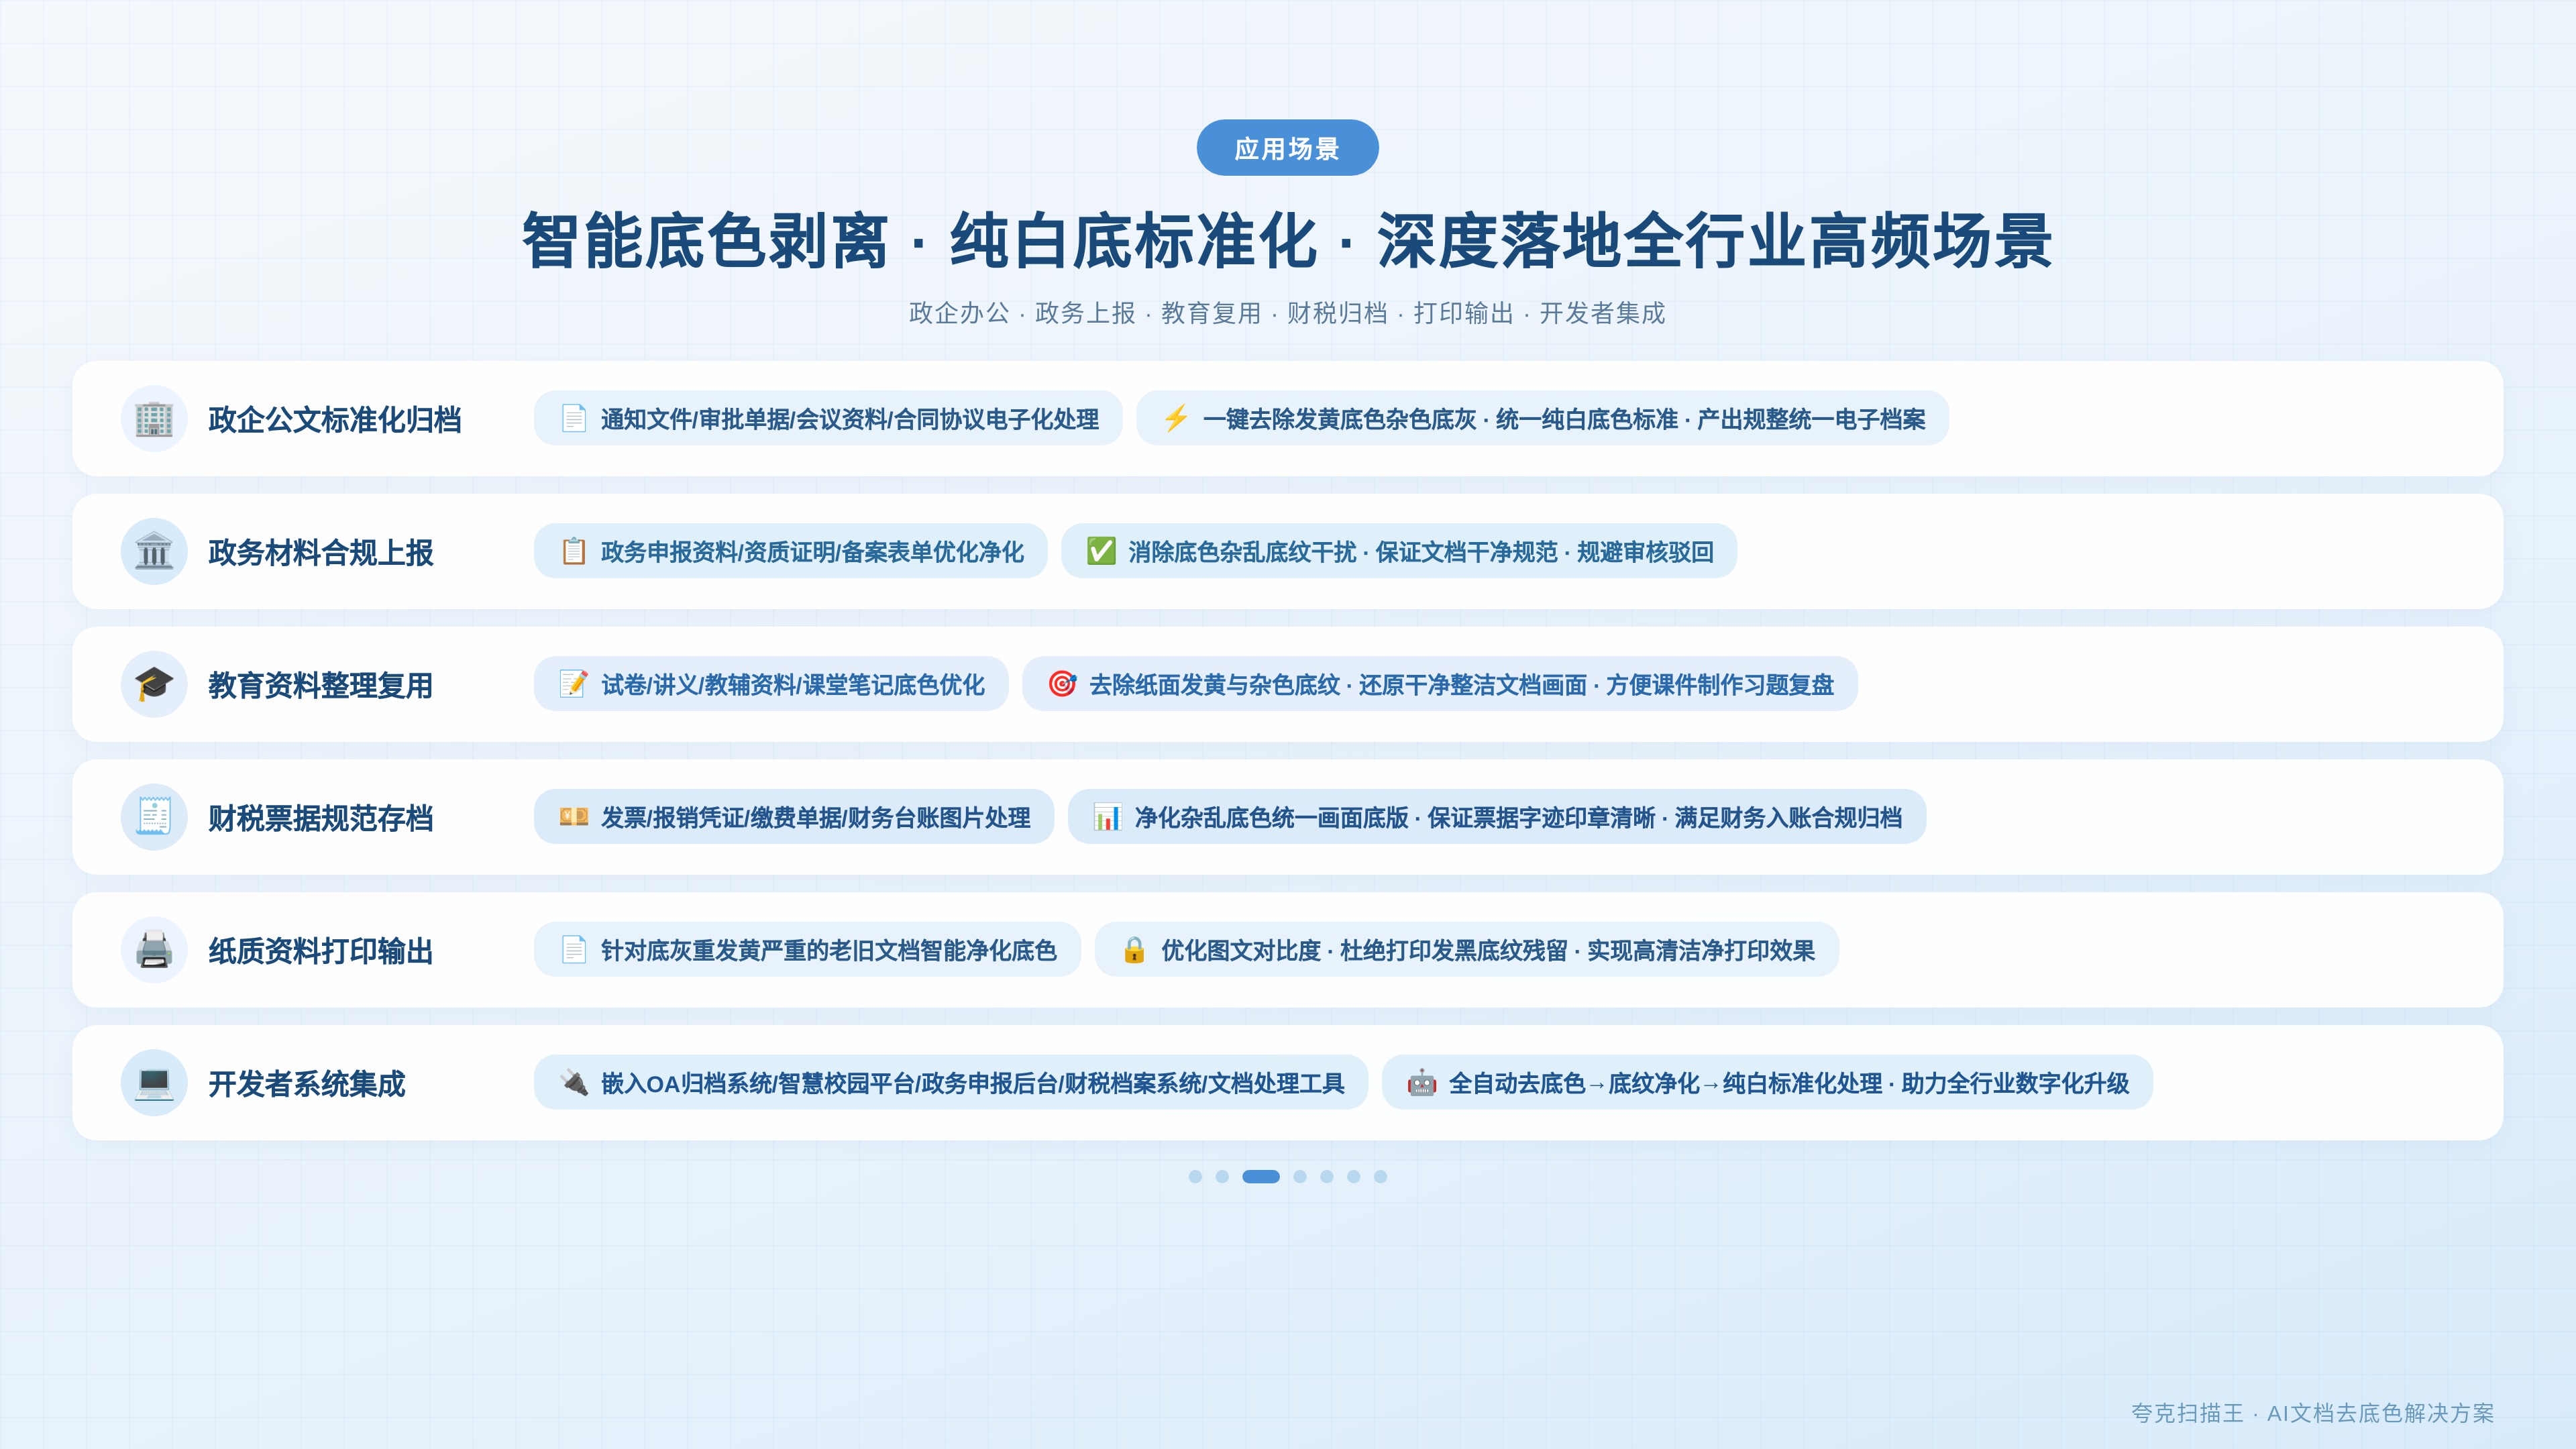Click the office building icon for 政企公文标准化归档
This screenshot has height=1449, width=2576.
154,419
